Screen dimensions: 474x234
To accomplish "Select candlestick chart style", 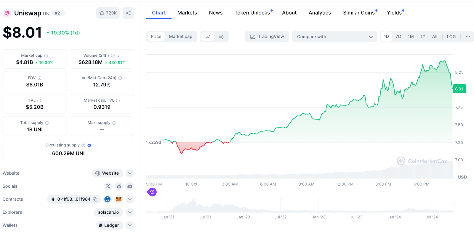I will point(221,37).
